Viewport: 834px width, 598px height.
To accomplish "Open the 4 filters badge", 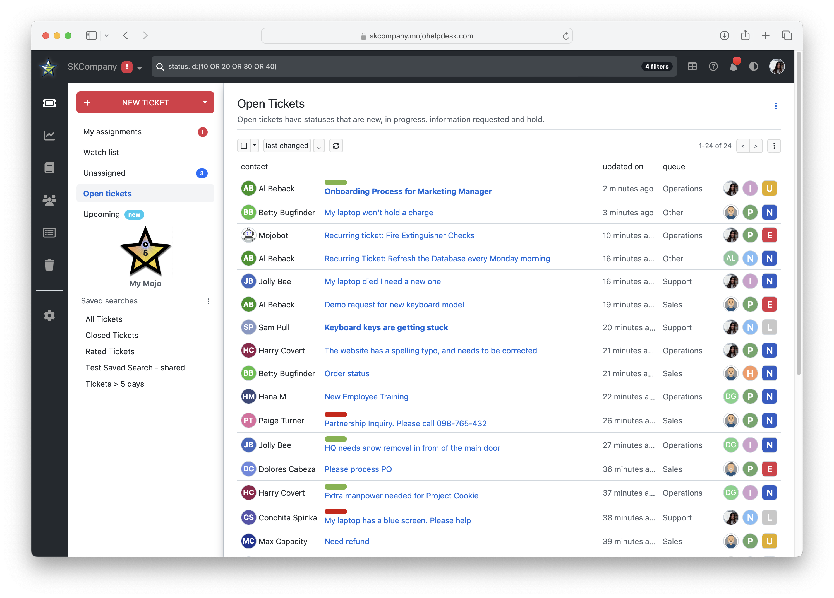I will coord(657,67).
